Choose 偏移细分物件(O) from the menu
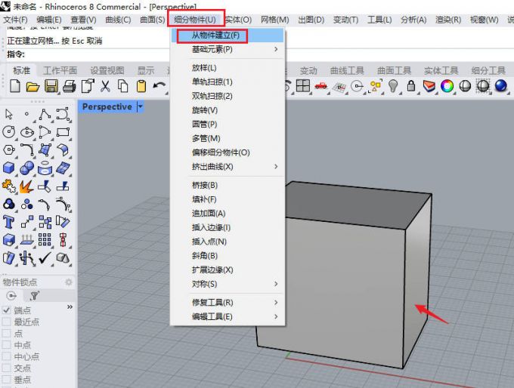Image resolution: width=514 pixels, height=388 pixels. [228, 152]
